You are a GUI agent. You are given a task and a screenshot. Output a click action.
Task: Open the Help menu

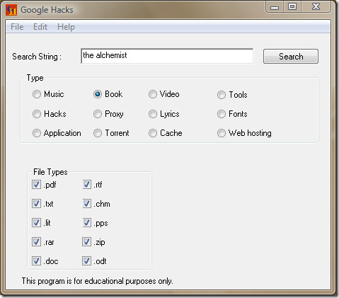[66, 27]
